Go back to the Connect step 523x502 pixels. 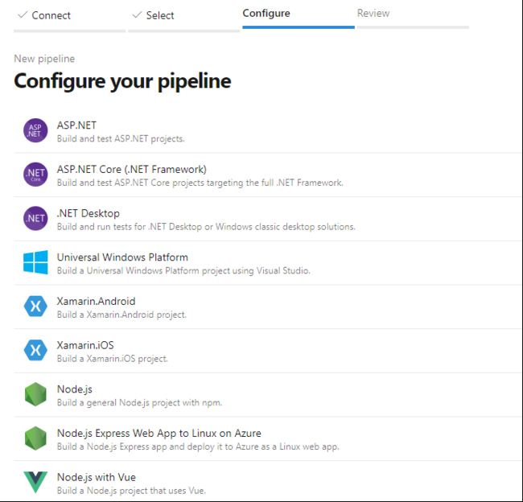pyautogui.click(x=44, y=15)
